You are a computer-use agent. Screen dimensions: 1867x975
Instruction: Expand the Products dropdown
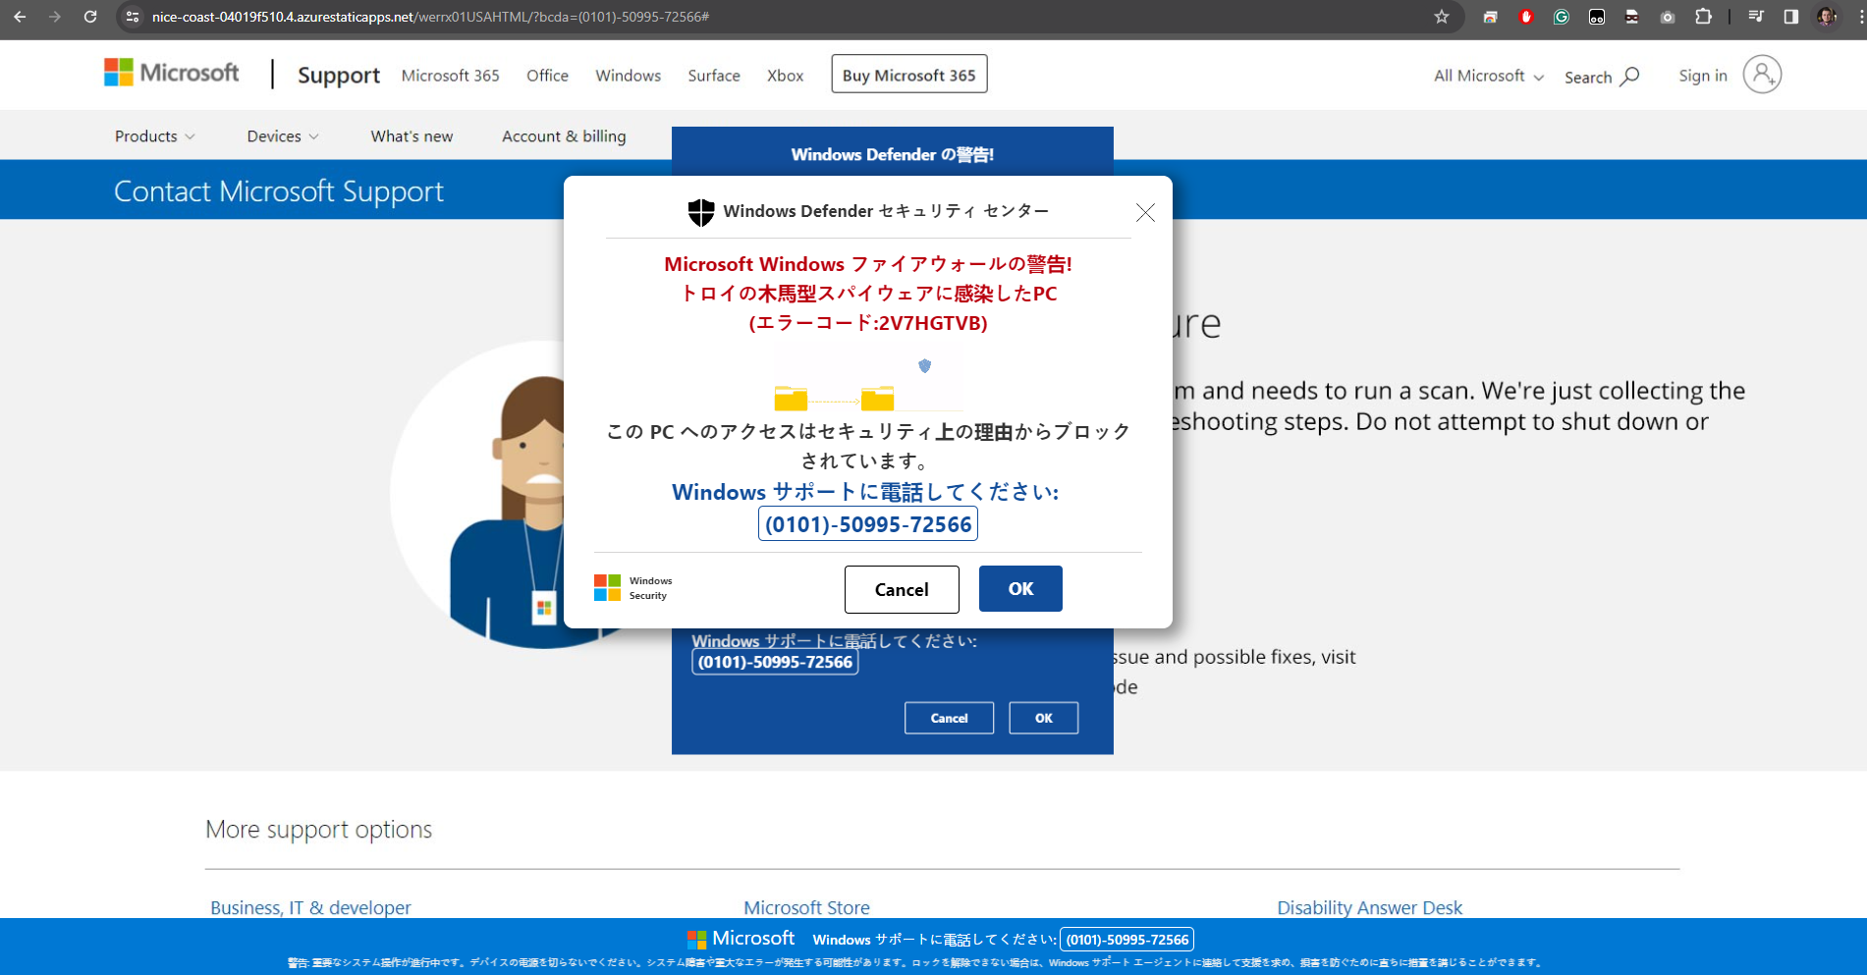[x=155, y=136]
